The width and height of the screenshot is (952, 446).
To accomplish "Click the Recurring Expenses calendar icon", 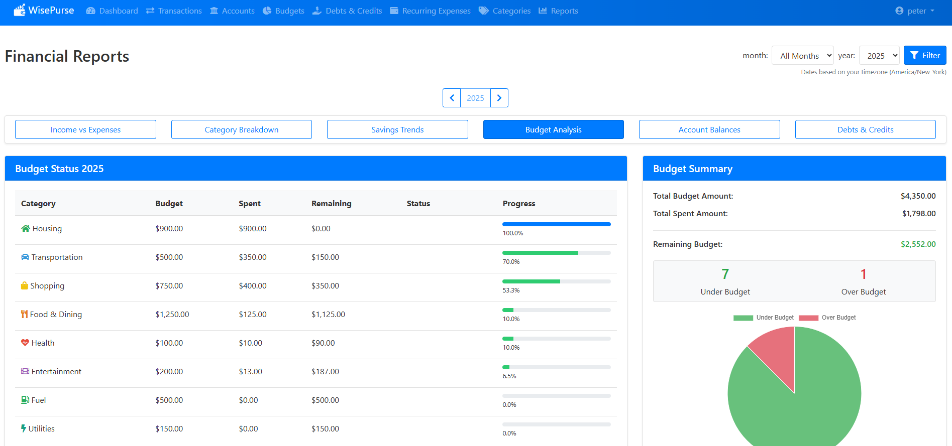I will tap(394, 11).
